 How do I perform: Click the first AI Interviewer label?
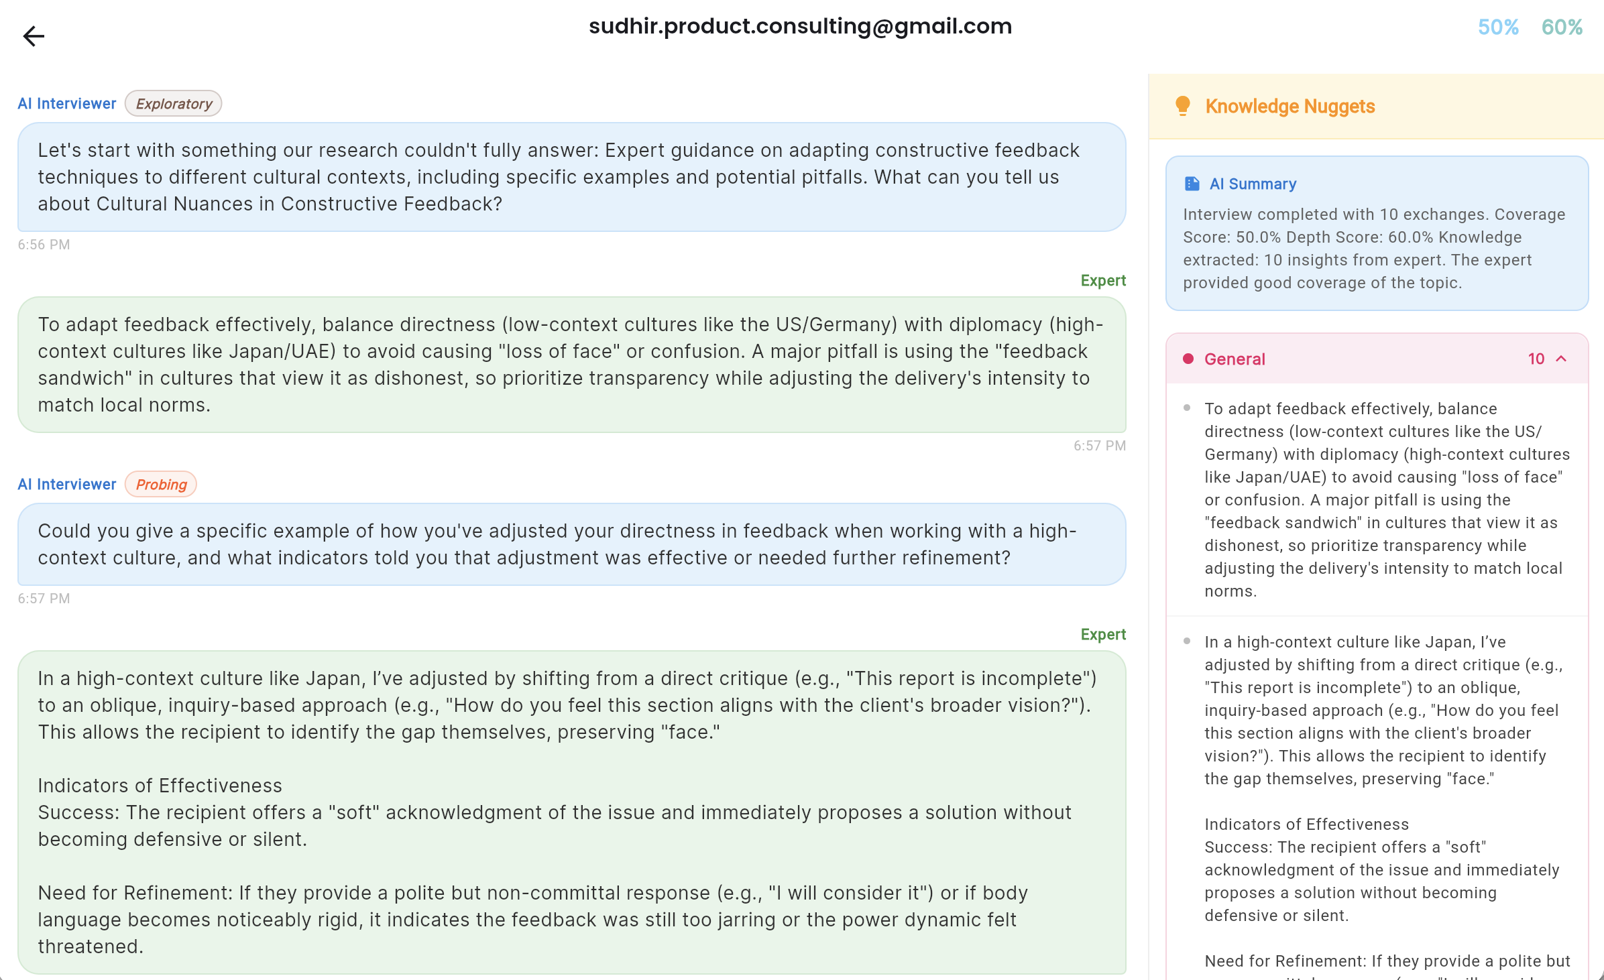[x=66, y=103]
